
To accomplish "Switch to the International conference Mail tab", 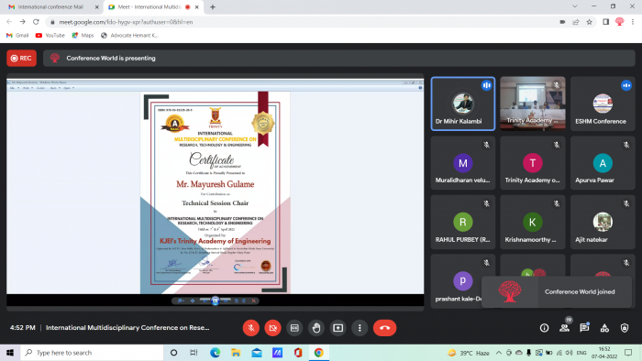I will point(50,7).
